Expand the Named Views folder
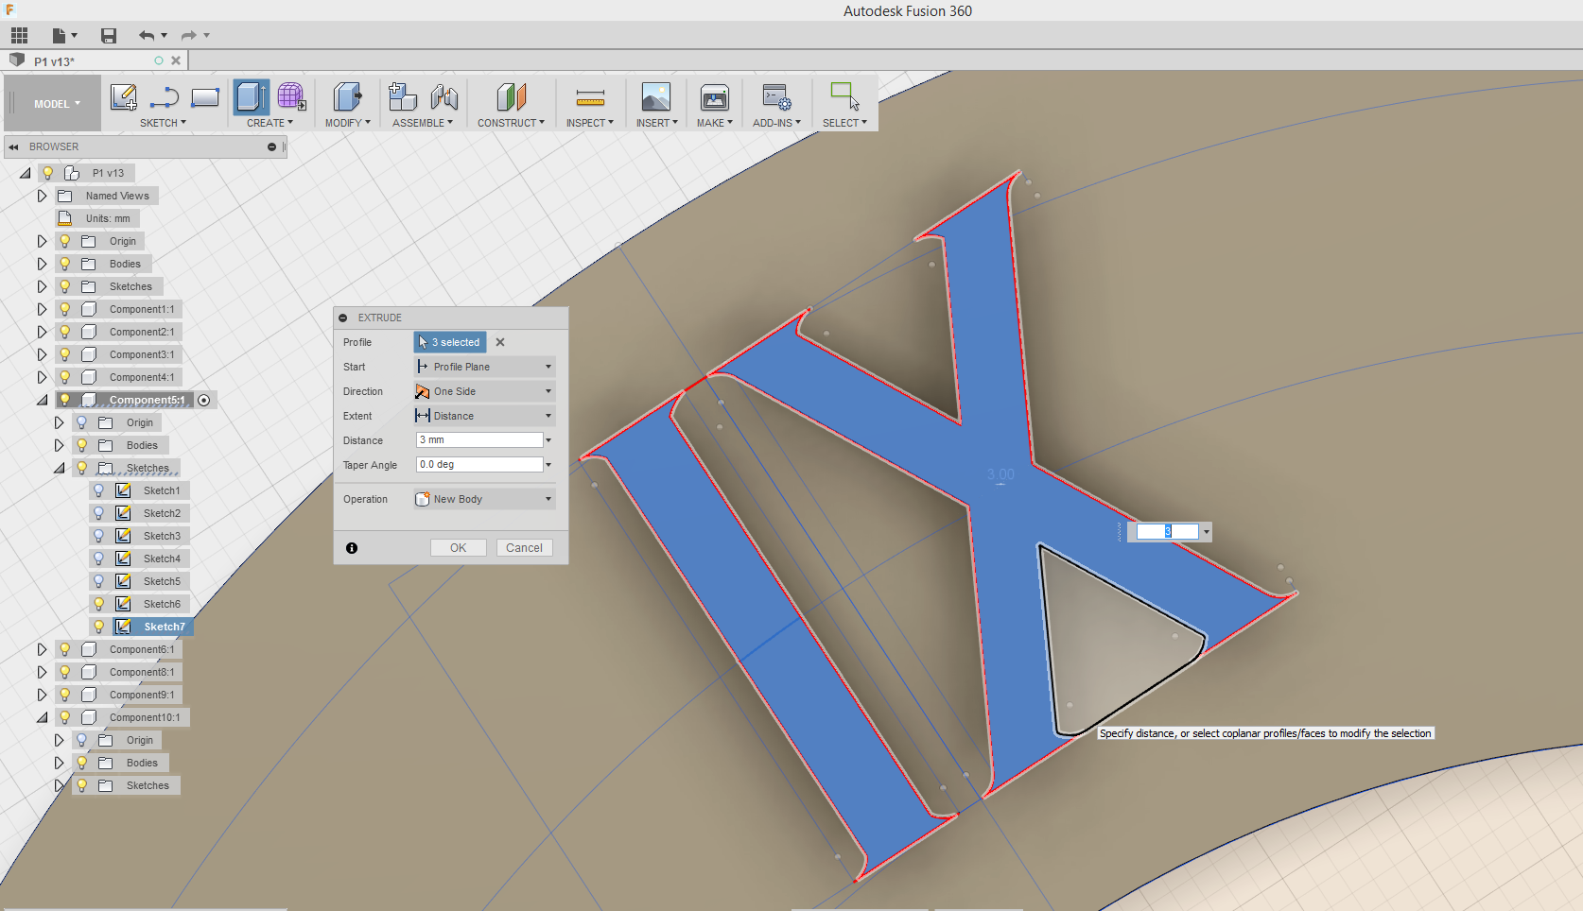Screen dimensions: 1583x911 click(42, 196)
